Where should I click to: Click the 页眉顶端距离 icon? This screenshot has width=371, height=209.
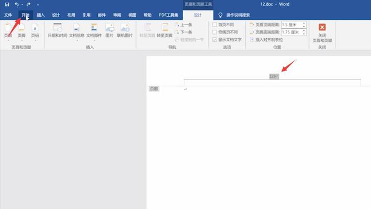pos(252,25)
